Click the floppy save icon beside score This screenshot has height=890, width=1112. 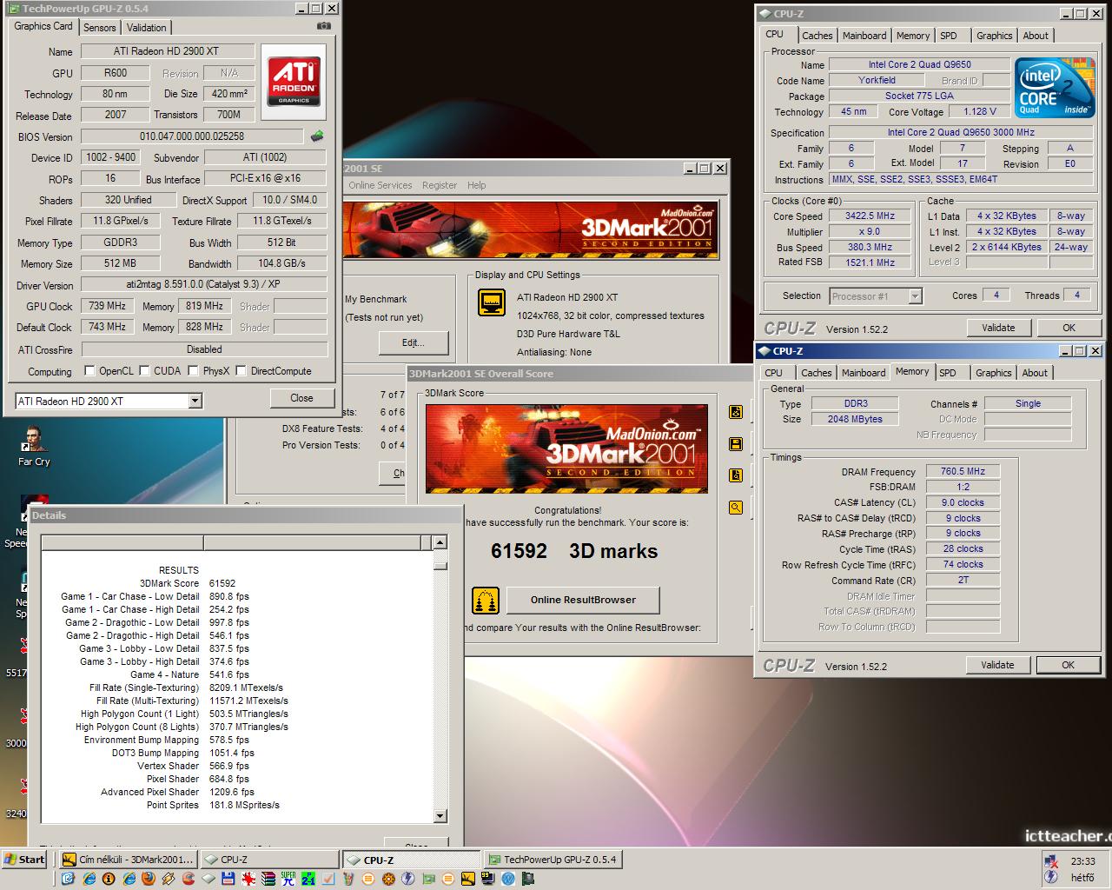736,444
